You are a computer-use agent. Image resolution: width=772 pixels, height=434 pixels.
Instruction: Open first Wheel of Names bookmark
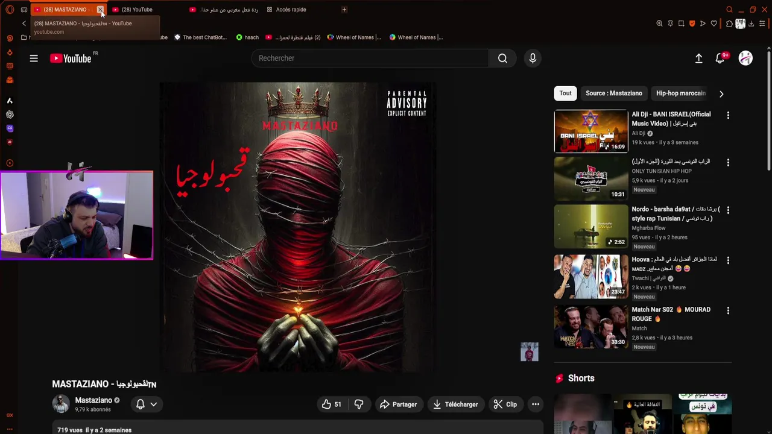[x=354, y=37]
